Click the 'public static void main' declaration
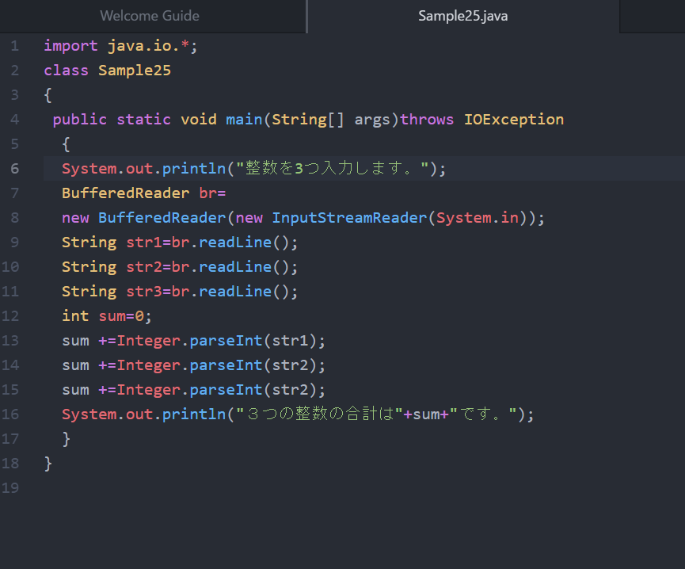Viewport: 685px width, 569px height. 158,120
